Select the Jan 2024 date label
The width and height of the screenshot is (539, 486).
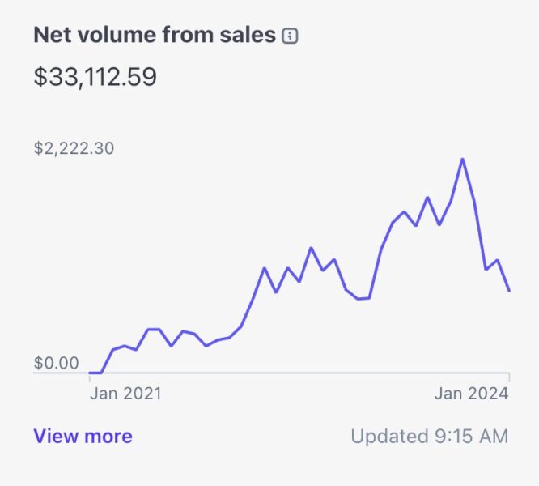(x=472, y=394)
